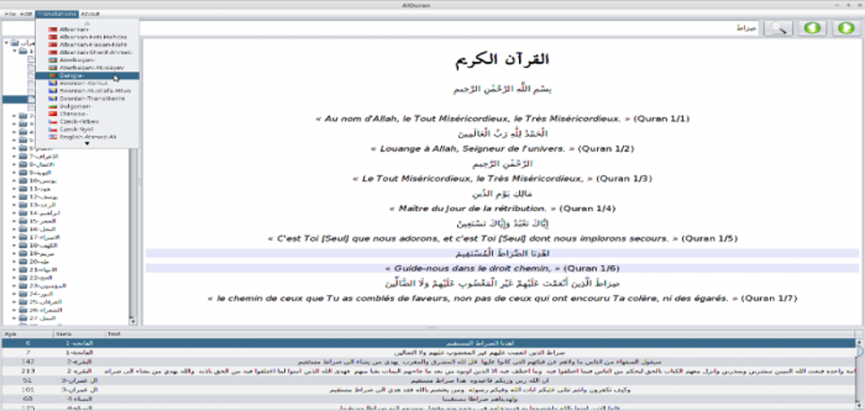Click the Chinese flag icon in menu
This screenshot has width=865, height=411.
53,113
